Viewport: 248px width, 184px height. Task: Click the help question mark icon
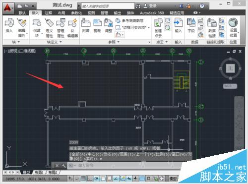click(202, 6)
